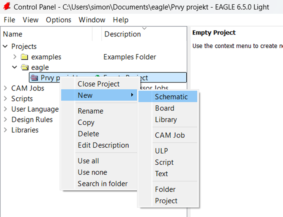Open the Window menu

click(x=92, y=20)
